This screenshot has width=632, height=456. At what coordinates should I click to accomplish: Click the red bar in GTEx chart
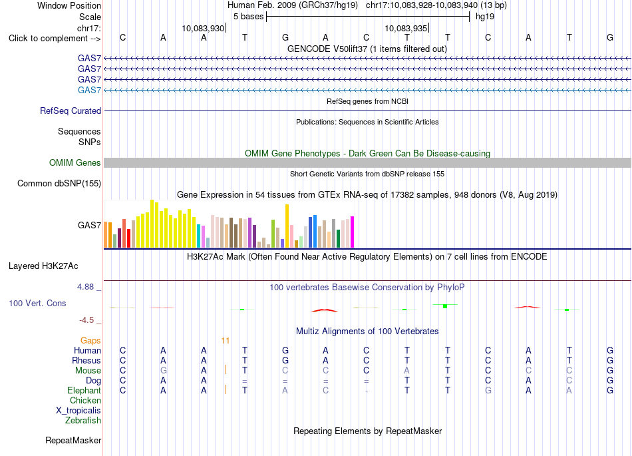(128, 238)
